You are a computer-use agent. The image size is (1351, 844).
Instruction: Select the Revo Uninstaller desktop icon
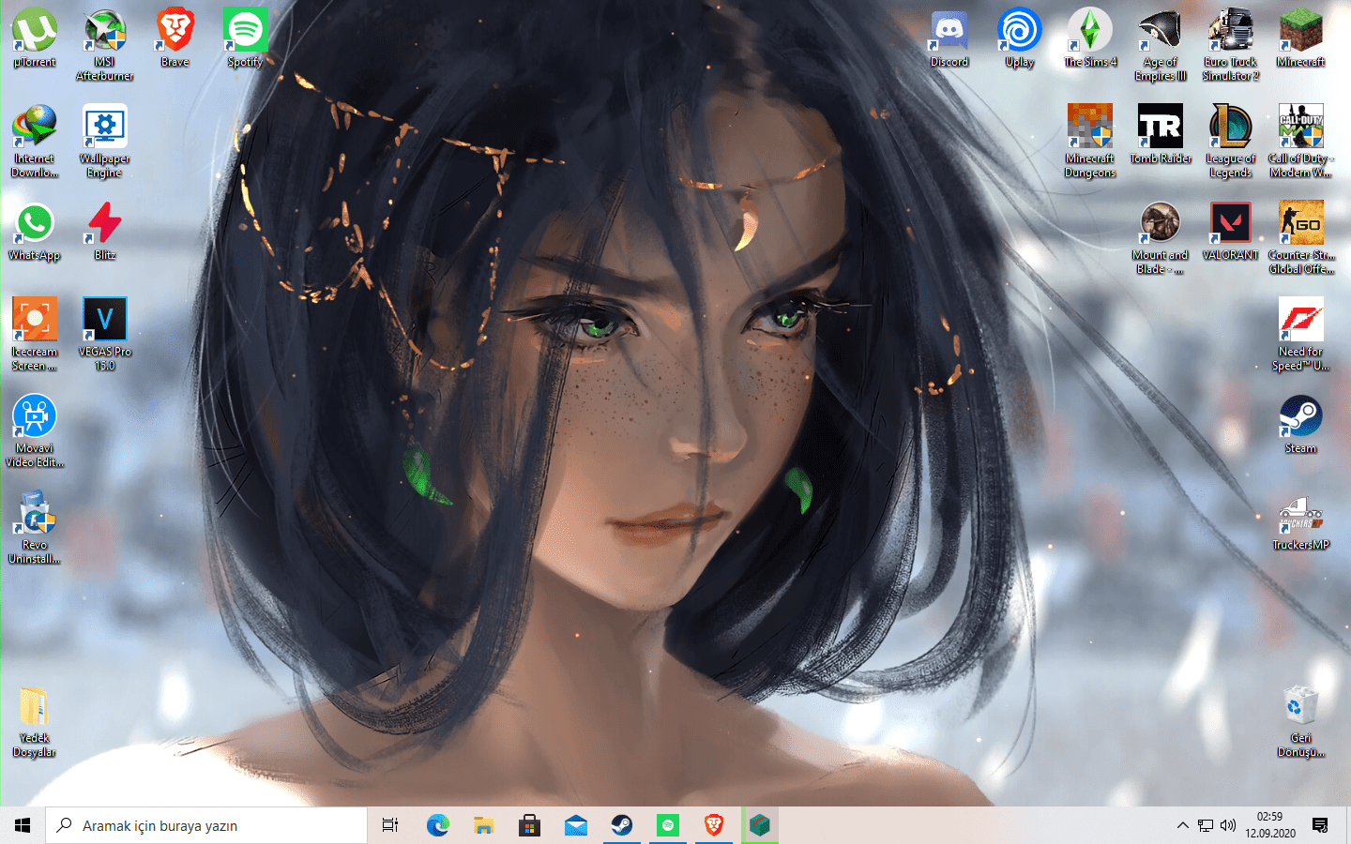35,527
